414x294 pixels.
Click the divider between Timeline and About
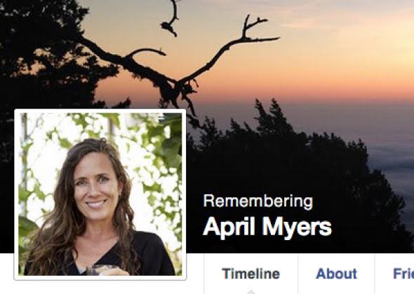(298, 274)
